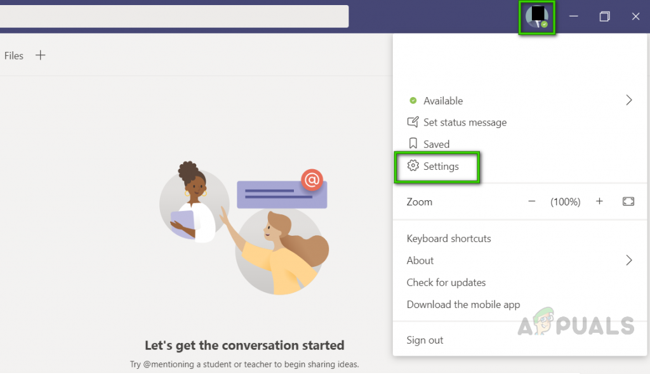
Task: Click the search bar at the top
Action: [x=175, y=16]
